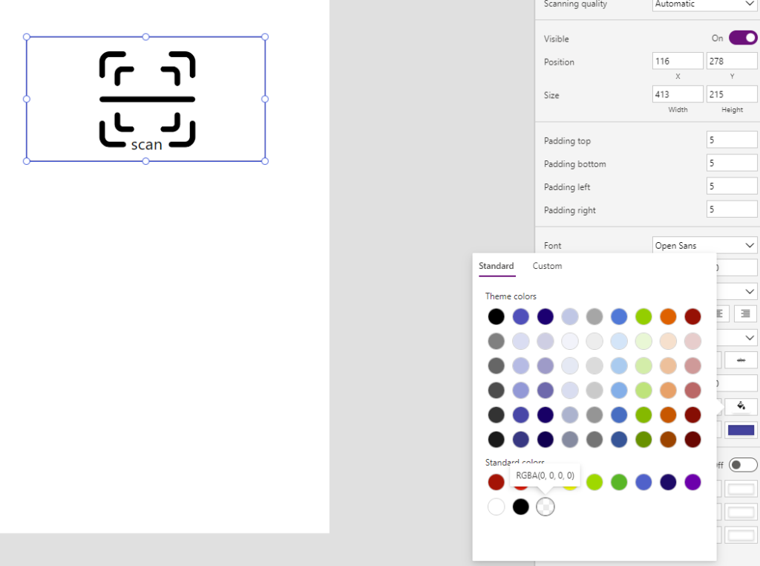Open the Scanning quality dropdown

coord(704,4)
